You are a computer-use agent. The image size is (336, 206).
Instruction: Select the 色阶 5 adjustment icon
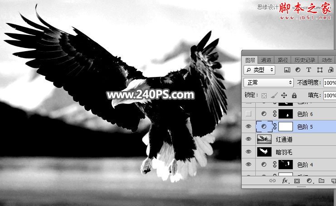(264, 127)
